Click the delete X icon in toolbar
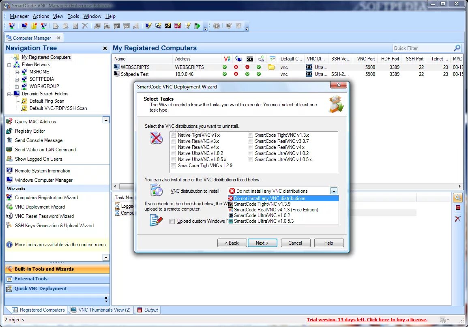Image resolution: width=468 pixels, height=327 pixels. point(85,26)
